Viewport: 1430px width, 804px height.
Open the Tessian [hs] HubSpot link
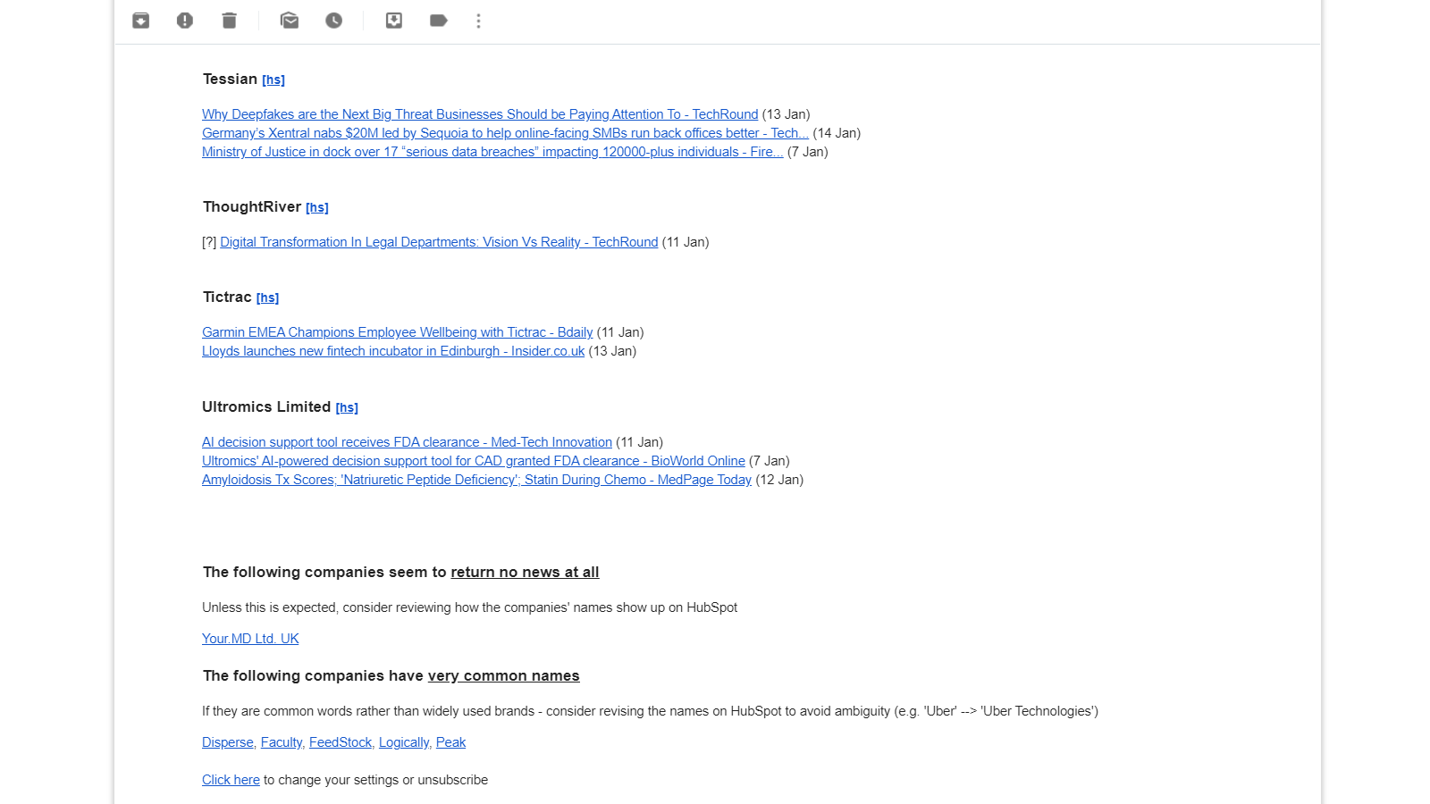pos(273,80)
